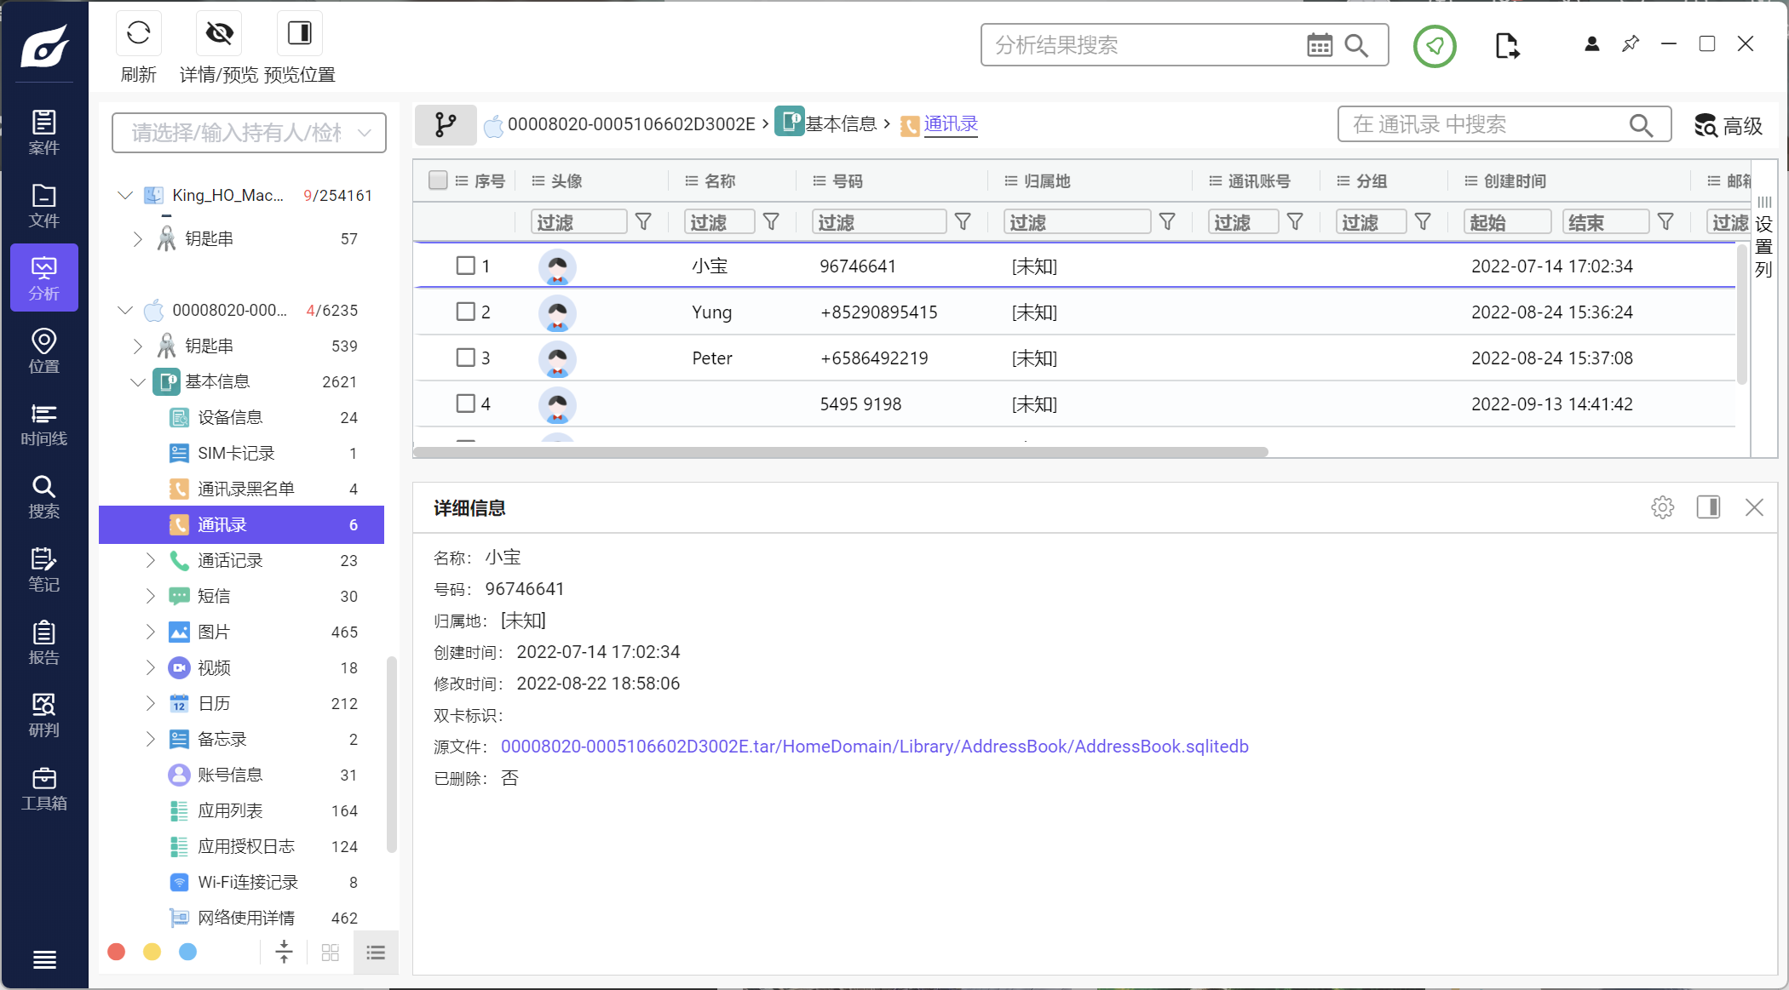
Task: Open the 文件 sidebar section
Action: coord(44,206)
